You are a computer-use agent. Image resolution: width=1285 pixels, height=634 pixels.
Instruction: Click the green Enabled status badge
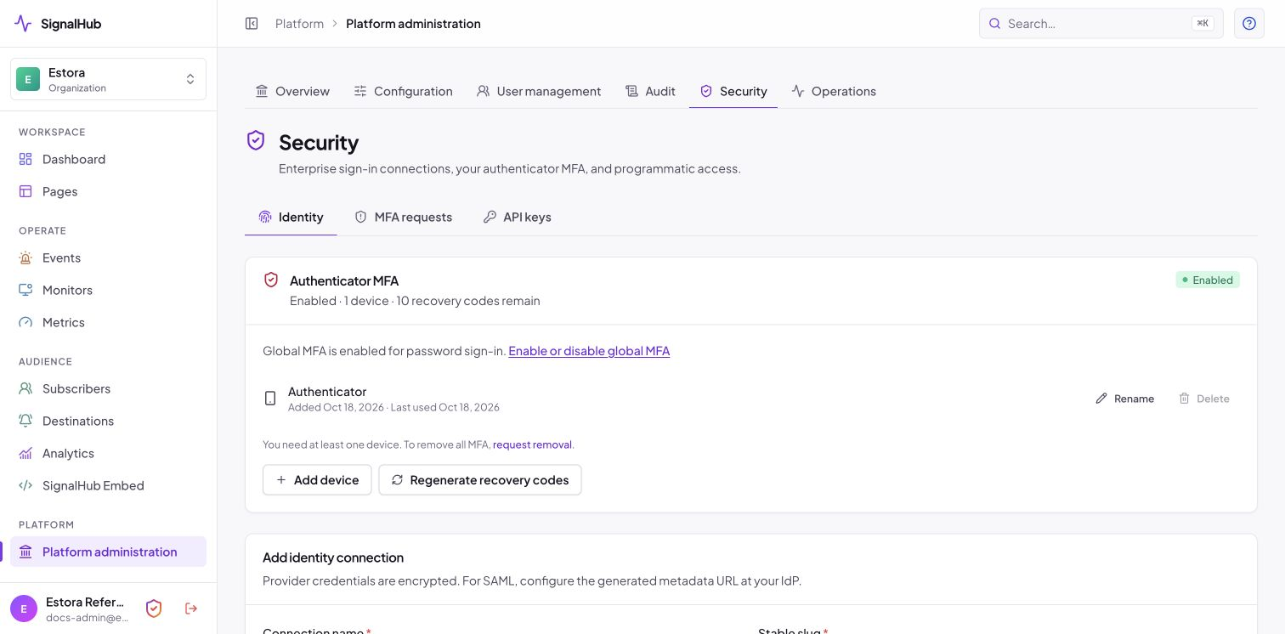(1208, 280)
